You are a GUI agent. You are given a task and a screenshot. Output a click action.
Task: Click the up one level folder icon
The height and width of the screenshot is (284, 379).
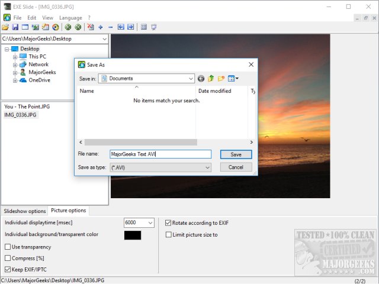pyautogui.click(x=211, y=78)
